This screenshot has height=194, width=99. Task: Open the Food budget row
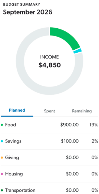49,125
